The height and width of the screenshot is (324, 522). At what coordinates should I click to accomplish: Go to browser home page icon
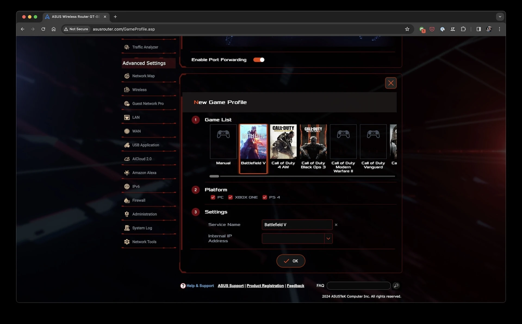pos(54,29)
